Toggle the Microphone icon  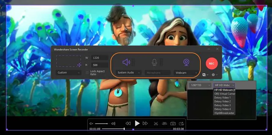coord(154,62)
